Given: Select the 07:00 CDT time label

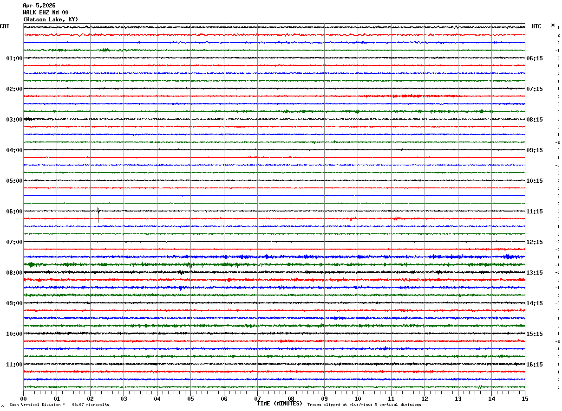Looking at the screenshot, I should tap(14, 242).
